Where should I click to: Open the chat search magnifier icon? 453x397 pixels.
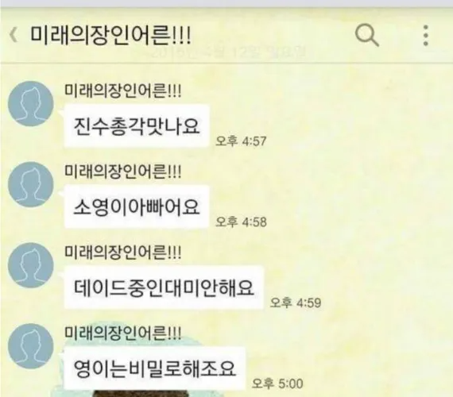(367, 36)
